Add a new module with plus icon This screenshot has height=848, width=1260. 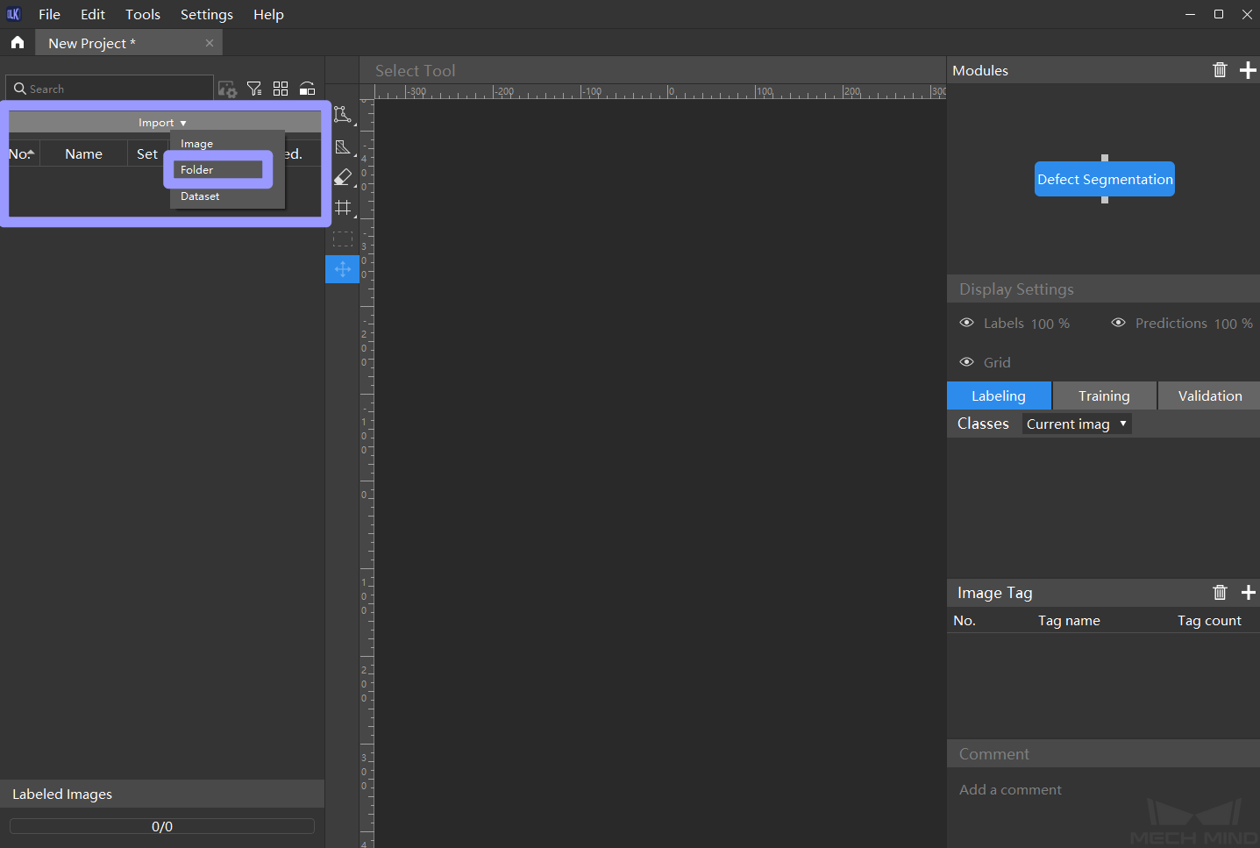[1249, 70]
